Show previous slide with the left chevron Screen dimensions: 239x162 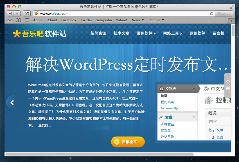(12, 103)
